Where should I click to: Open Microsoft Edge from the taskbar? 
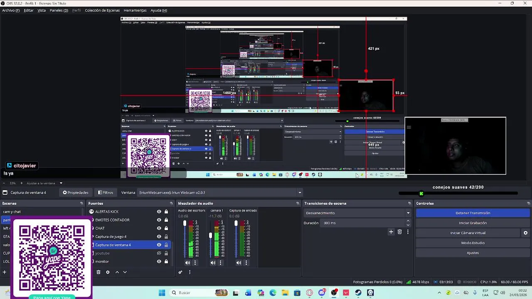[273, 293]
